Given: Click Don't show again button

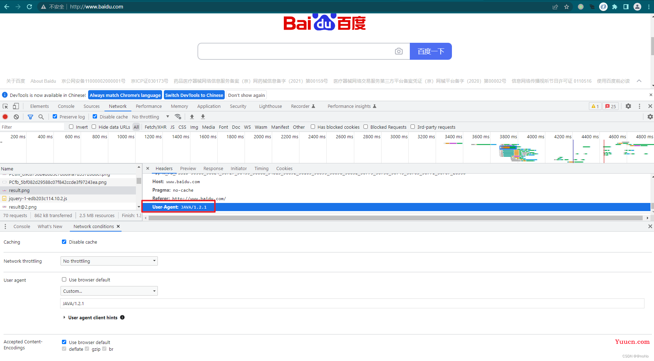Looking at the screenshot, I should [246, 95].
